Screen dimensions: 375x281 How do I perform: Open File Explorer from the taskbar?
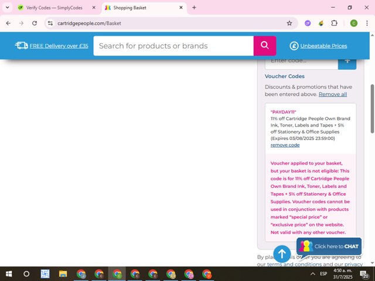(x=63, y=274)
